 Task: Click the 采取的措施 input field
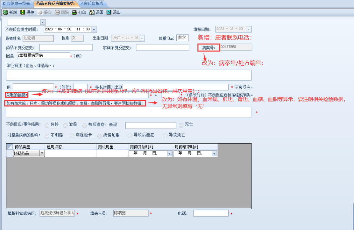point(88,95)
